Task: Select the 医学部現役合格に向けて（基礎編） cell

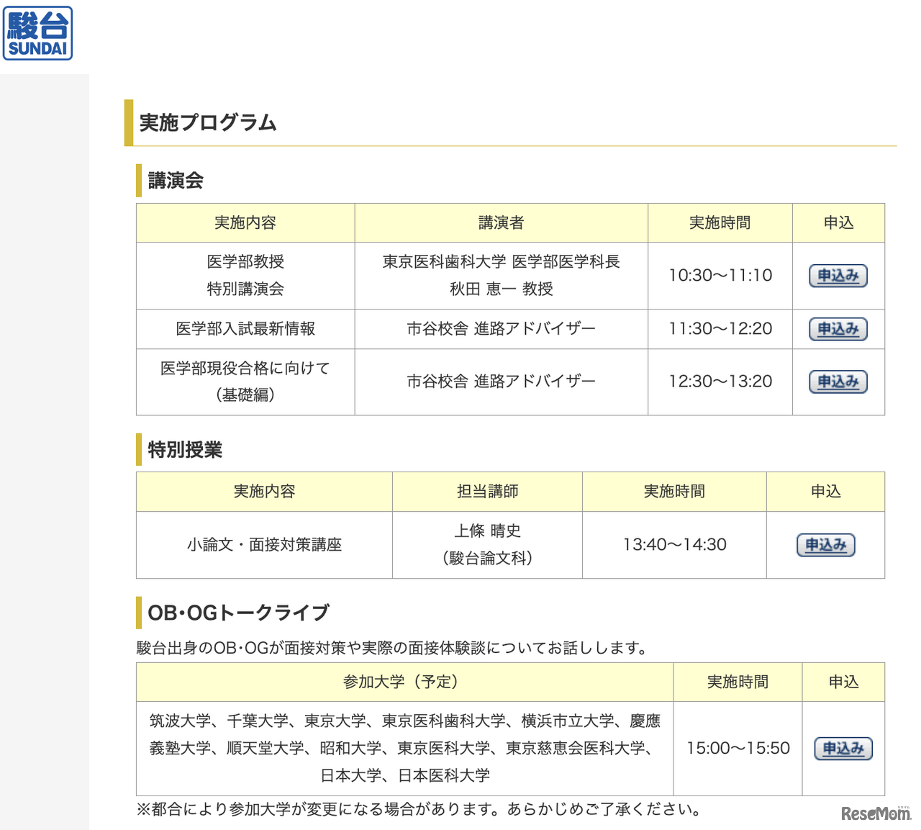Action: point(245,382)
